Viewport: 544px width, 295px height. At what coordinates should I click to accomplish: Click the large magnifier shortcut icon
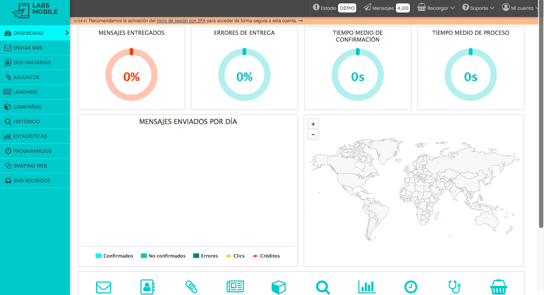click(323, 287)
